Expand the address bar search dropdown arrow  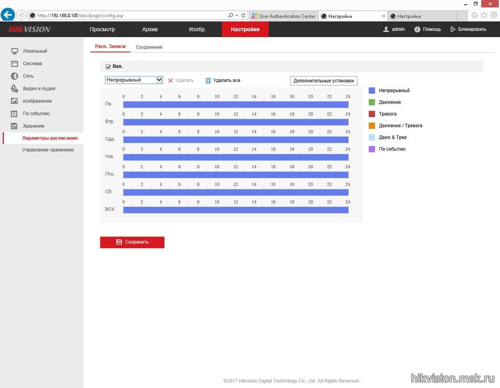pos(237,15)
